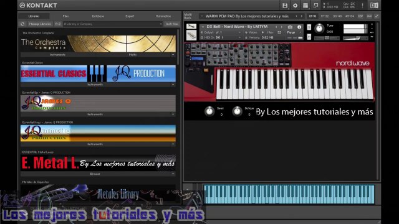Toggle instrument AUX button
Screen dimensions: 399x224
tap(372, 32)
